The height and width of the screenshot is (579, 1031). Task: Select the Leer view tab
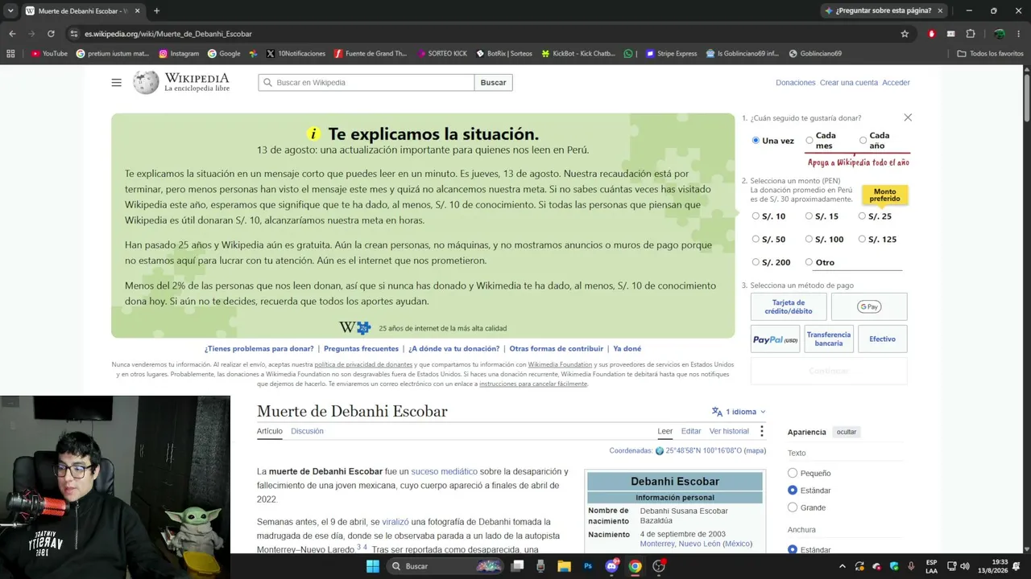click(665, 431)
